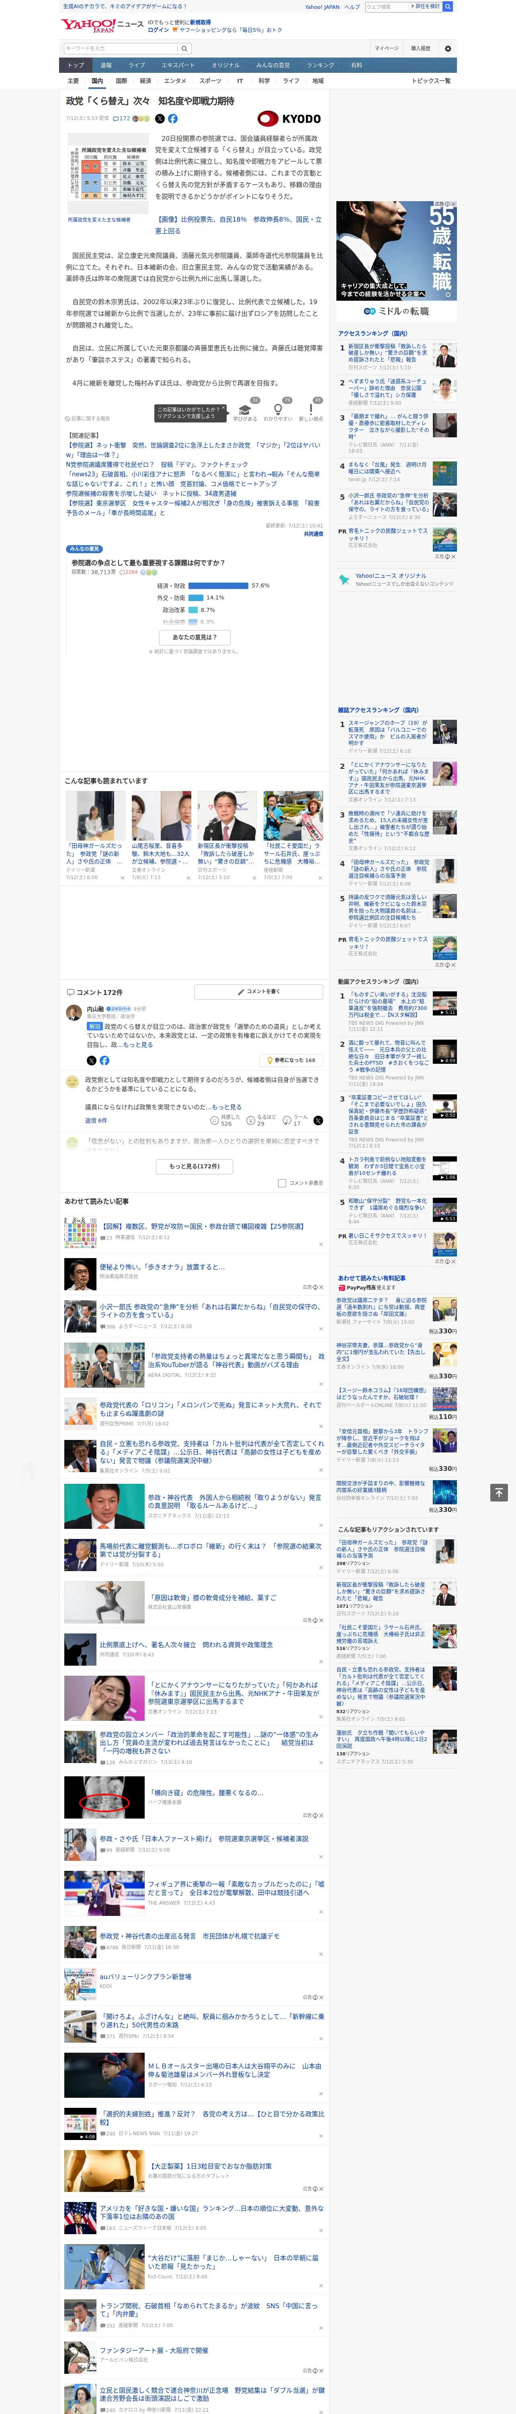Viewport: 516px width, 2414px height.
Task: Select the ライブ tab in dark navigation bar
Action: 137,66
